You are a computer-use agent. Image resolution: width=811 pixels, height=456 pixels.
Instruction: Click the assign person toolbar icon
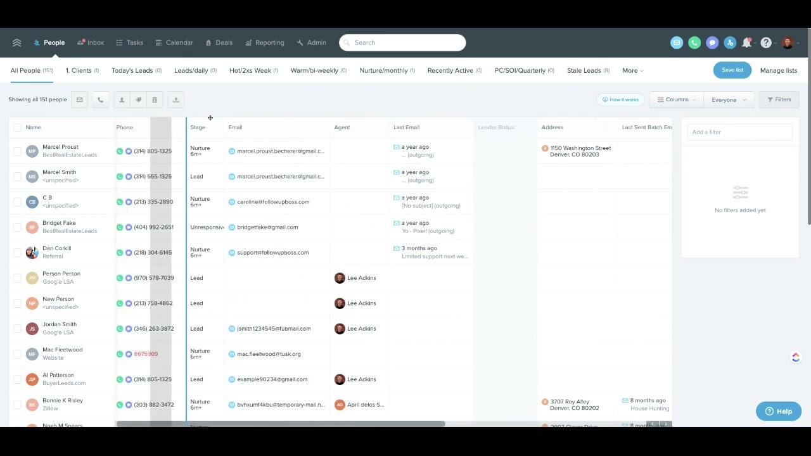click(x=122, y=99)
